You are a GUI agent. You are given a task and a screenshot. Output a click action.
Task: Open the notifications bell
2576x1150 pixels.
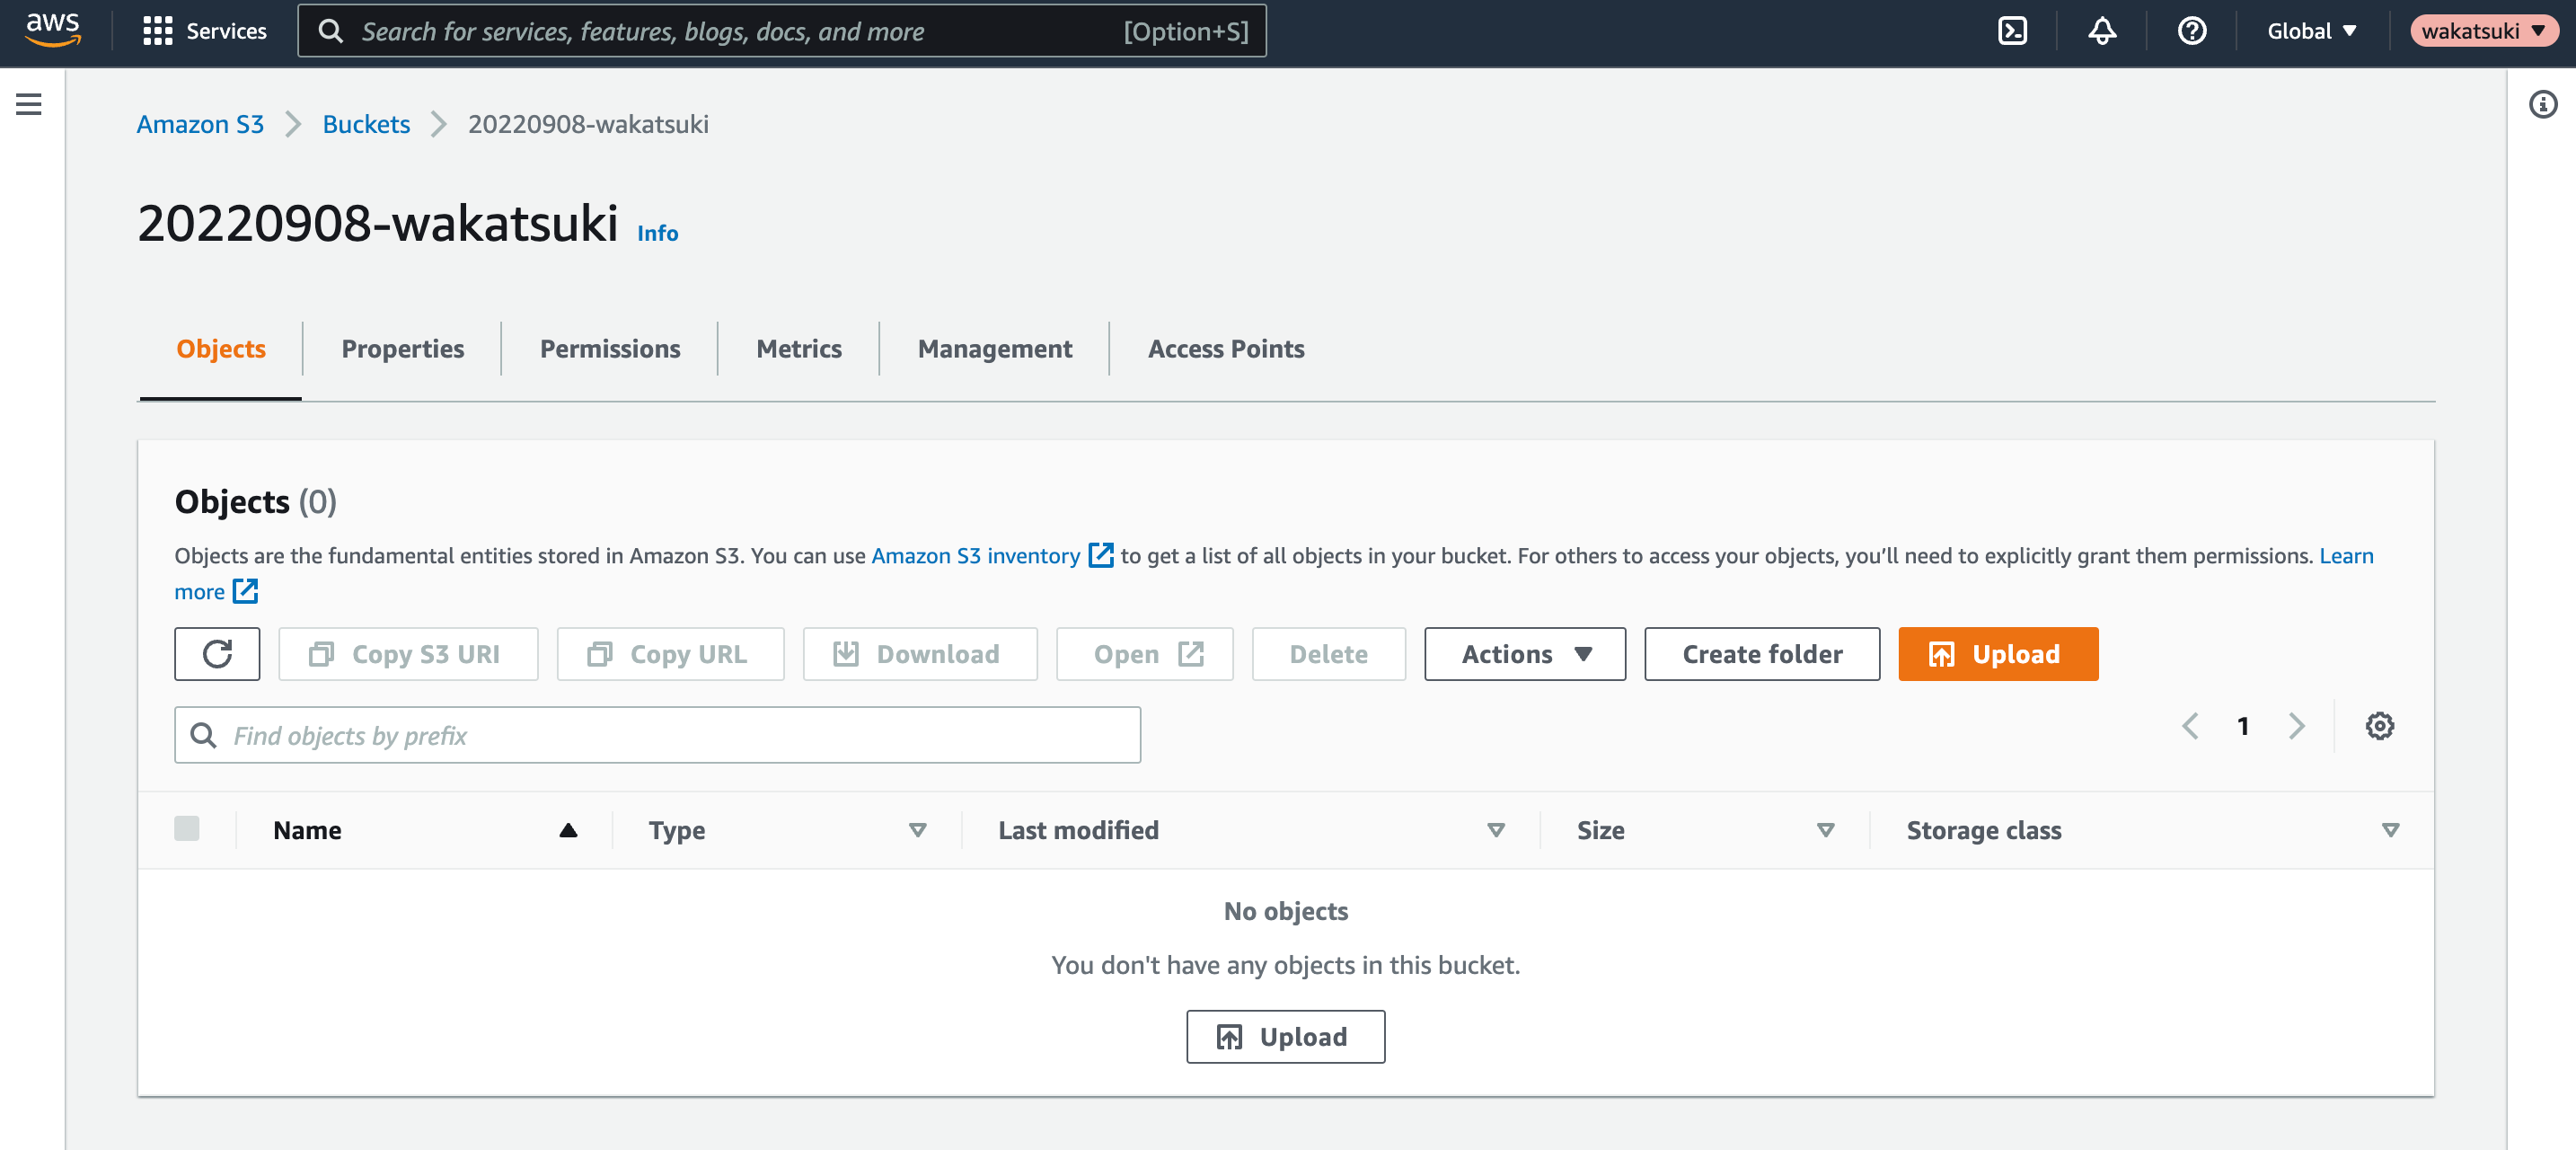pyautogui.click(x=2101, y=31)
